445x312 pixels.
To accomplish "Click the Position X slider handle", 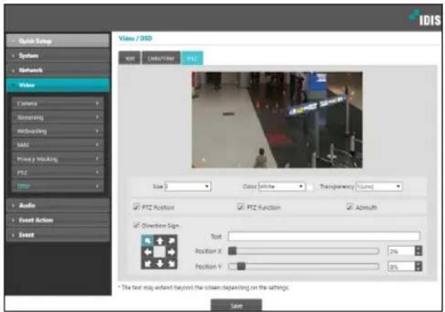I will pos(232,251).
